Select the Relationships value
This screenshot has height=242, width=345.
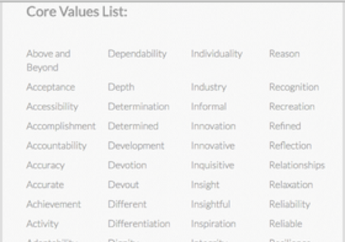(297, 165)
